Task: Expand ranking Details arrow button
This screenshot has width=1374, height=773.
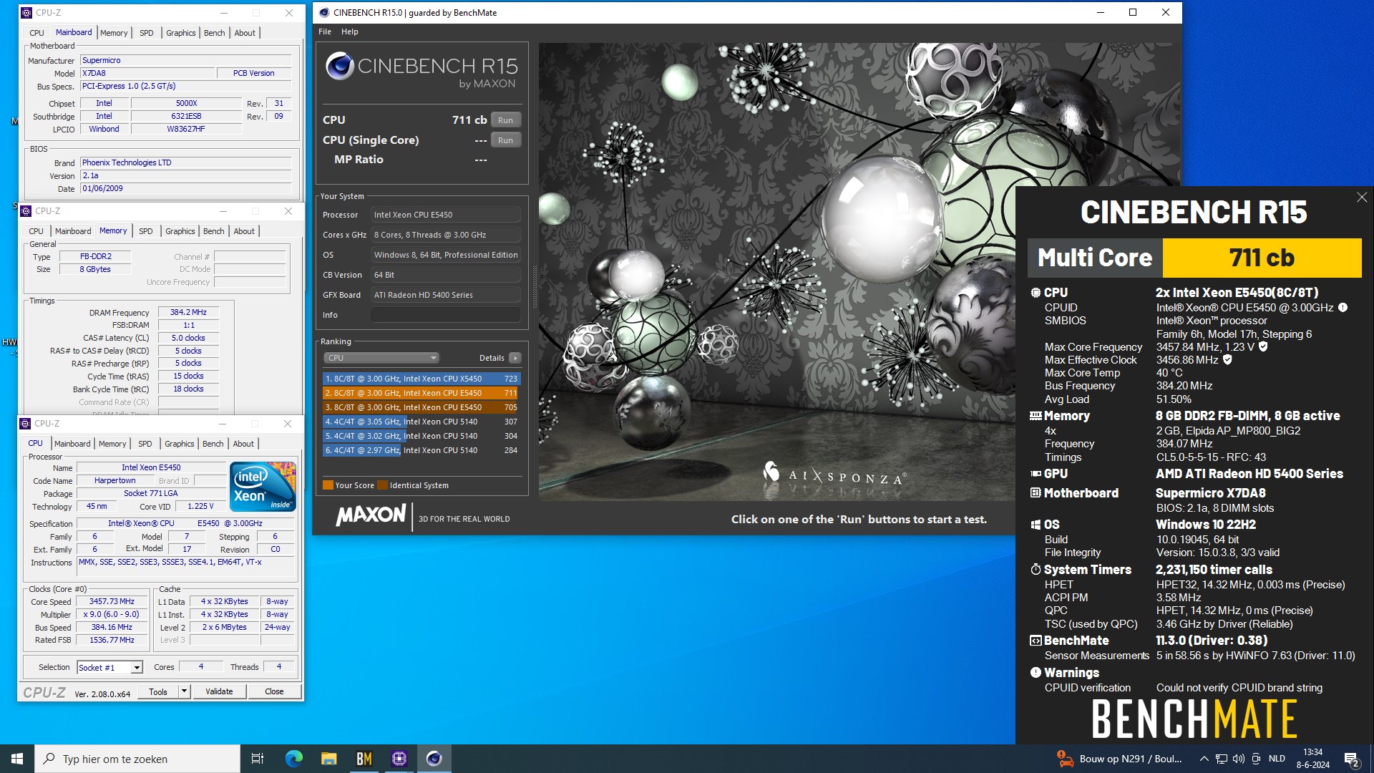Action: (x=515, y=358)
